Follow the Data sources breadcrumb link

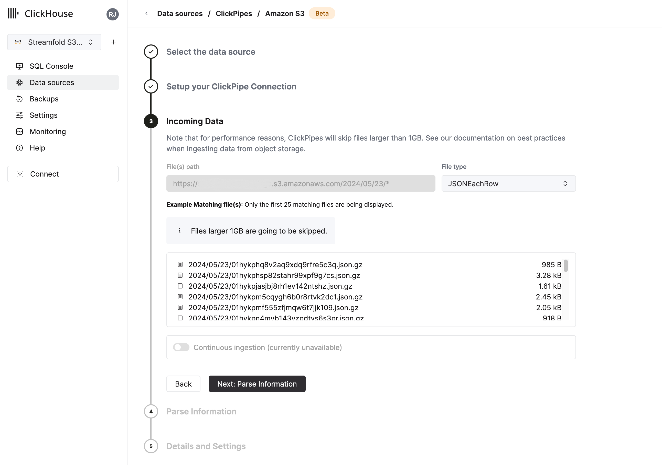pos(180,14)
